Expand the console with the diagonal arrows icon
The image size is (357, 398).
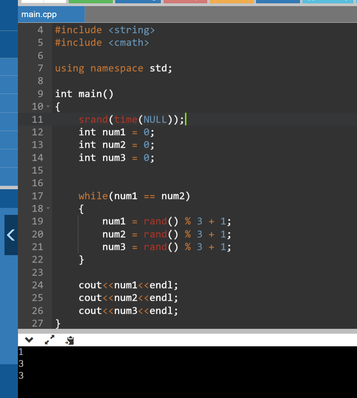pos(50,339)
